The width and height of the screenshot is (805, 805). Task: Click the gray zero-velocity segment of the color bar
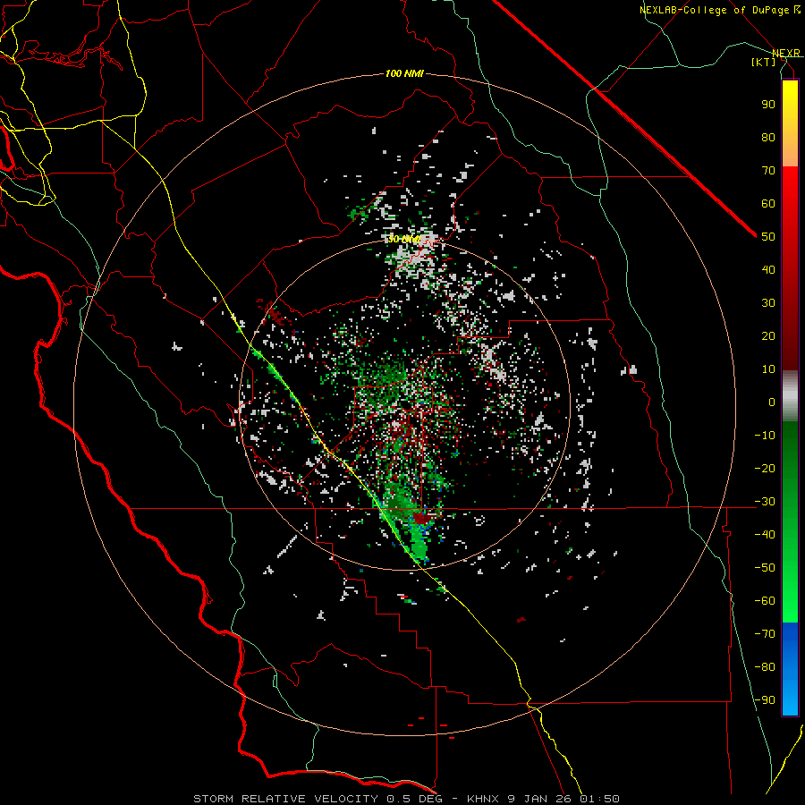[790, 396]
